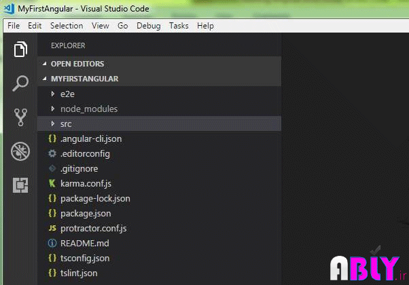Open the View menu
409x285 pixels.
click(x=100, y=26)
